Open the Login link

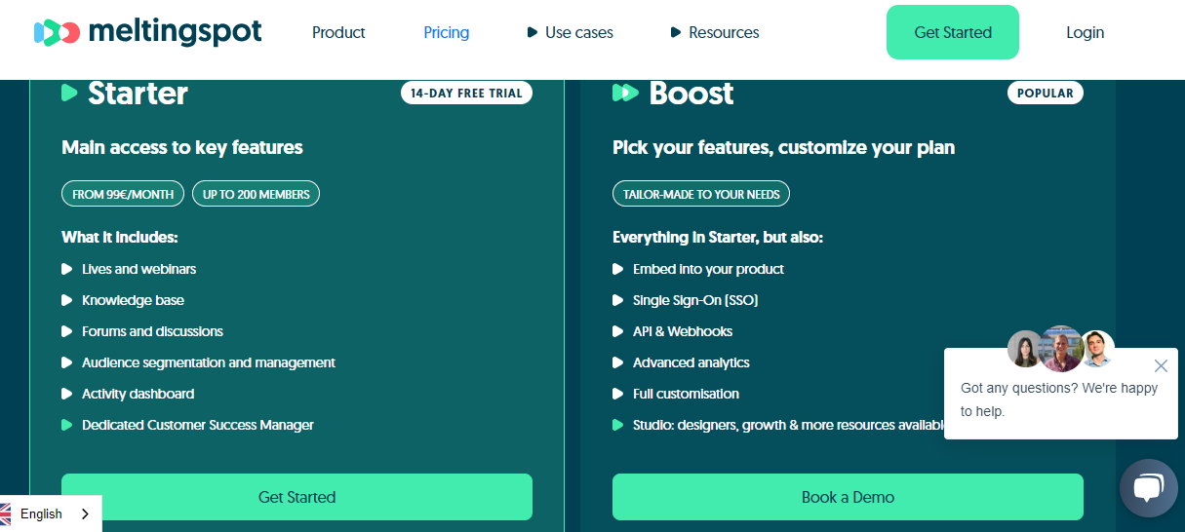pos(1085,32)
